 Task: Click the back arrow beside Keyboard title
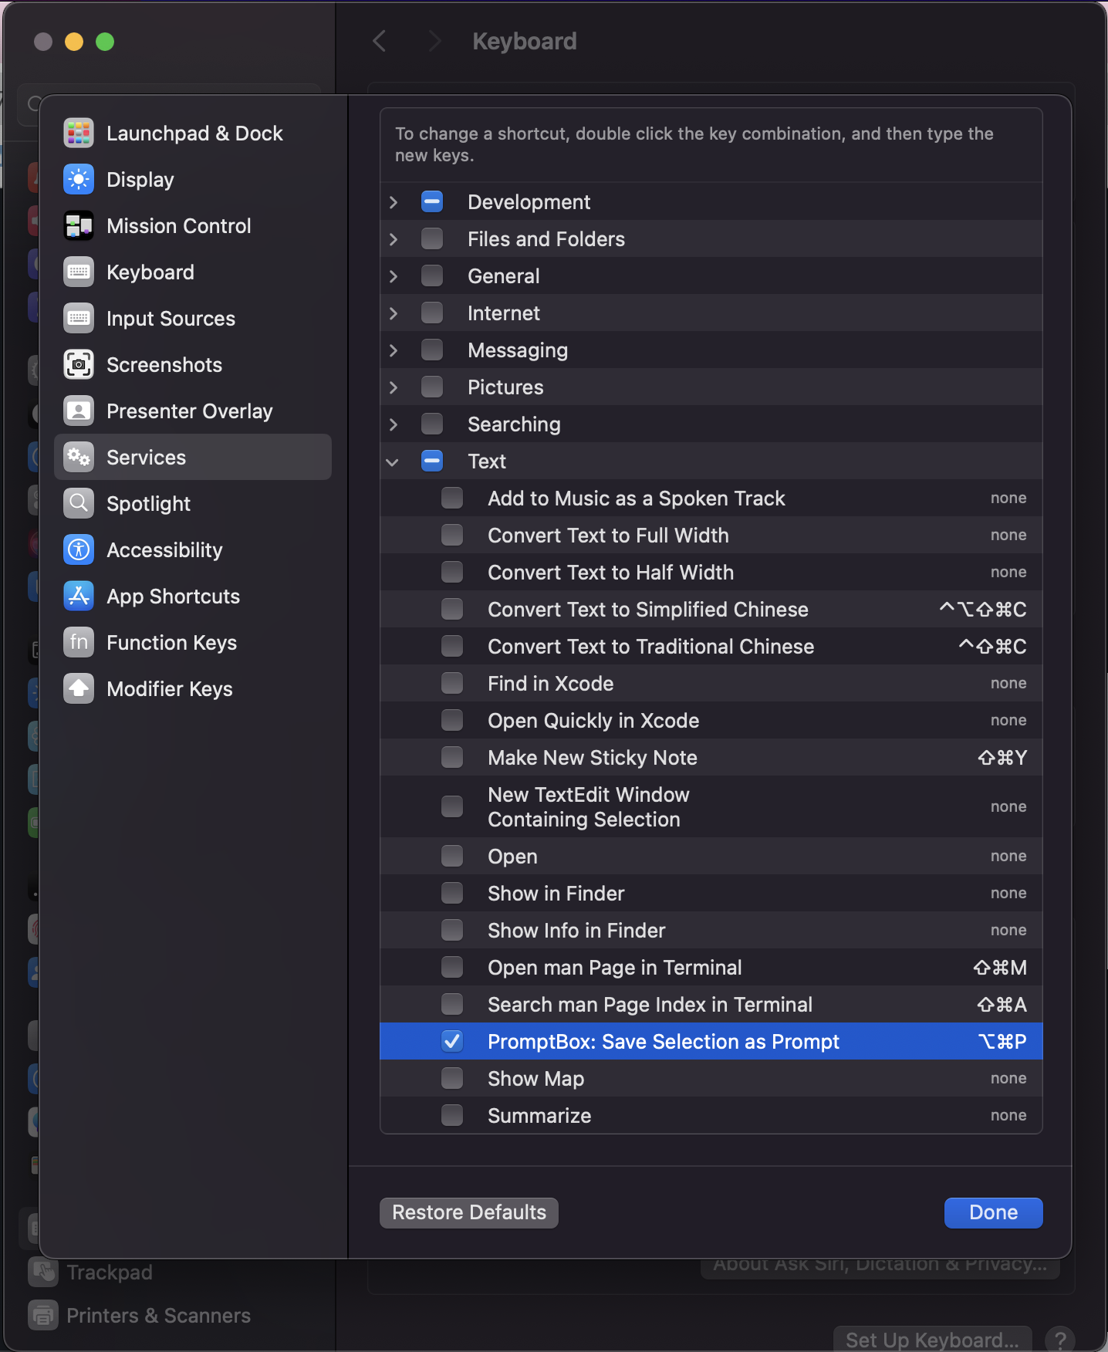point(379,41)
